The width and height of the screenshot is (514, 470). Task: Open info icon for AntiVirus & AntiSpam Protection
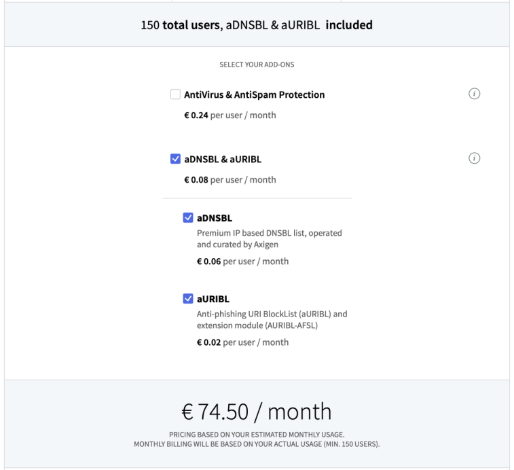click(x=474, y=94)
